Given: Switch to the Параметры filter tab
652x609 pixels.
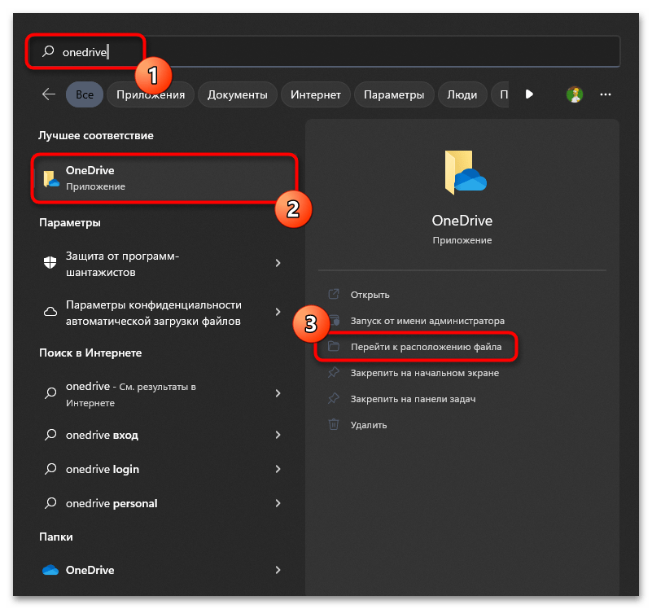Looking at the screenshot, I should 394,94.
